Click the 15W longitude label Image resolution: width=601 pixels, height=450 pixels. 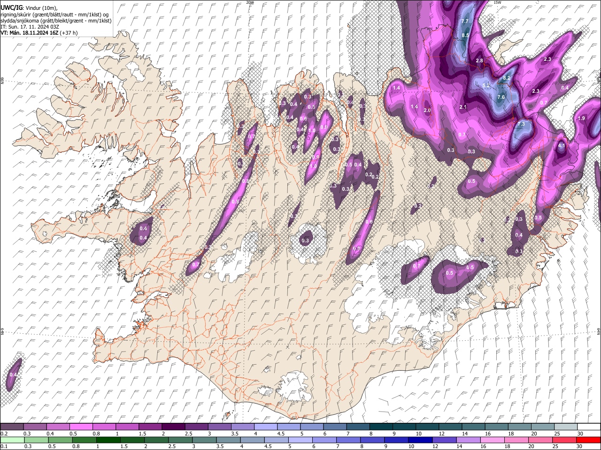point(497,2)
